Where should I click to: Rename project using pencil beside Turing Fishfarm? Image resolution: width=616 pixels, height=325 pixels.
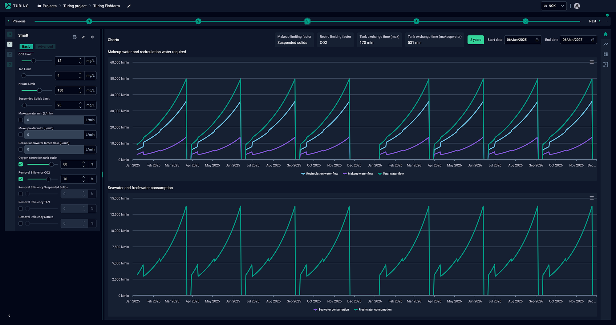point(129,6)
